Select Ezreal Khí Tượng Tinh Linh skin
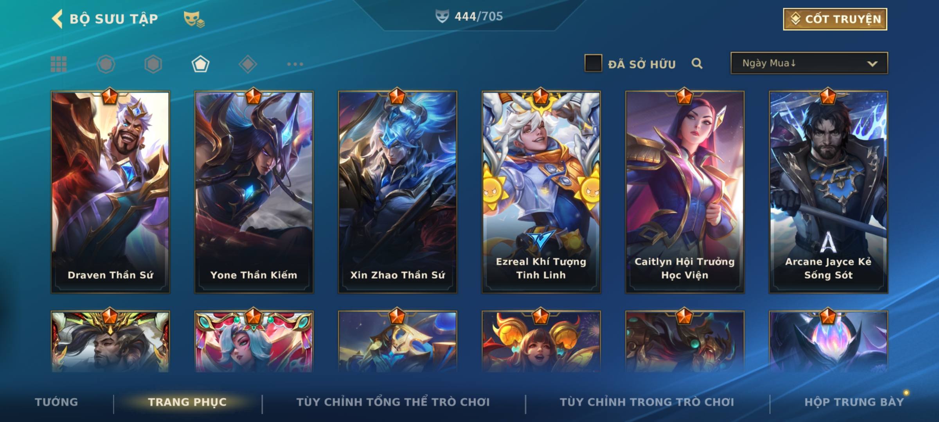Screen dimensions: 939x422 pos(541,192)
